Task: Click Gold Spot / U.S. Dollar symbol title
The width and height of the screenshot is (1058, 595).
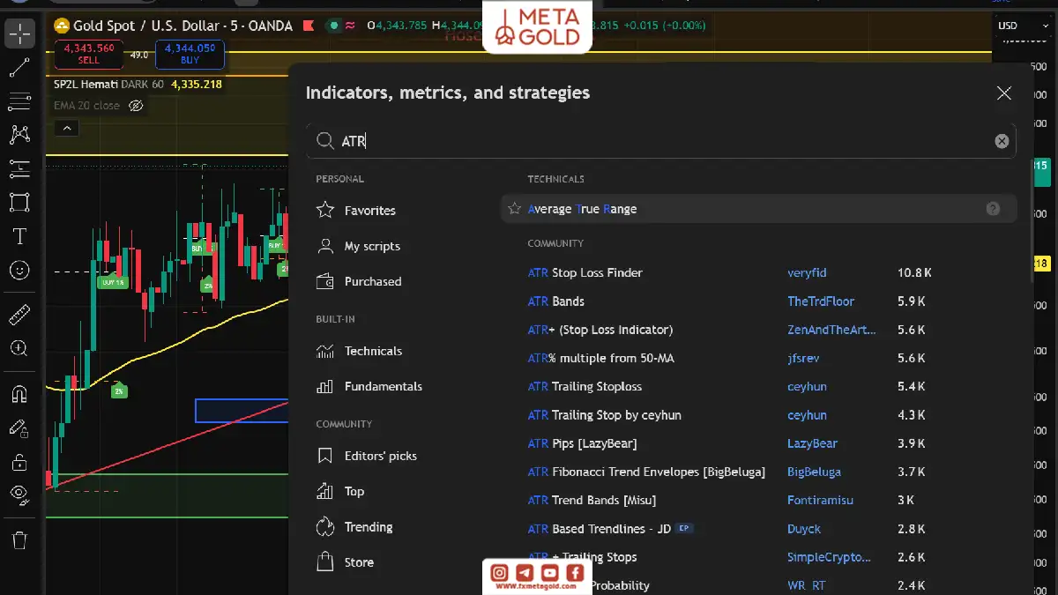Action: (x=145, y=26)
